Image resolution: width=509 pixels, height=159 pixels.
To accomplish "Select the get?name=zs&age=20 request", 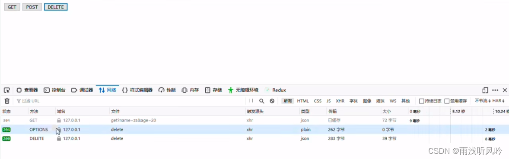I will 134,121.
